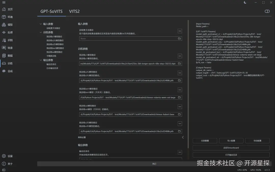
Task: Switch to the VITS2 tab
Action: point(74,11)
